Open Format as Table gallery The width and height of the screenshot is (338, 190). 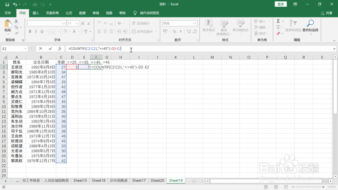pyautogui.click(x=224, y=27)
